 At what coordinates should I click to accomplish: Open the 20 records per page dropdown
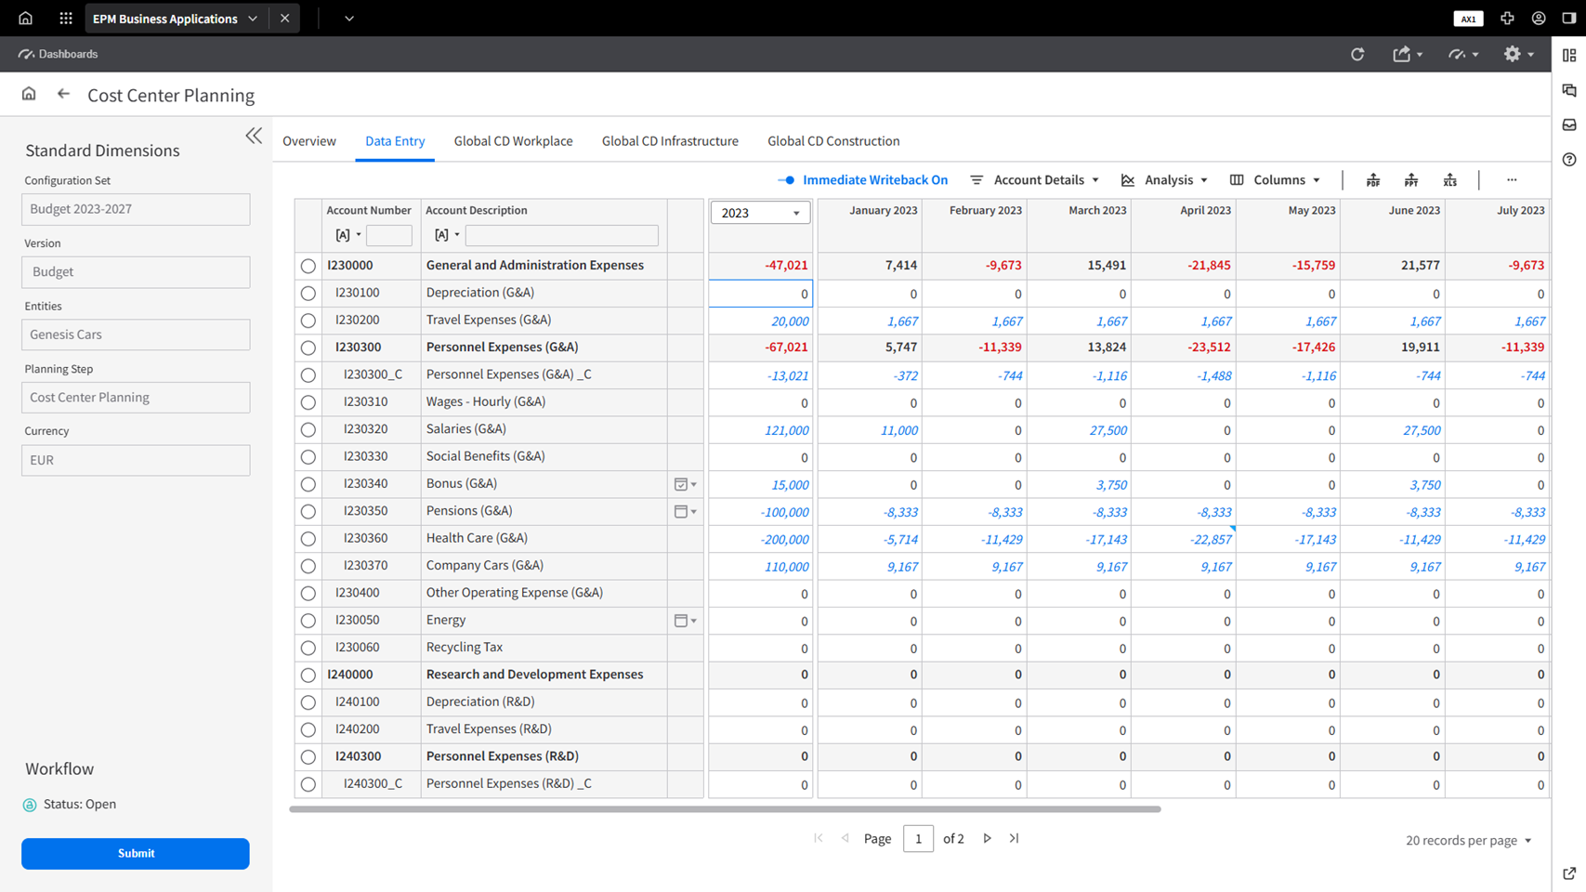coord(1468,840)
